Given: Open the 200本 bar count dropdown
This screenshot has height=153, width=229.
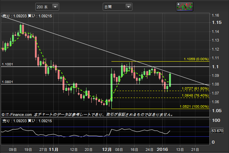Looking at the screenshot, I should pos(47,7).
